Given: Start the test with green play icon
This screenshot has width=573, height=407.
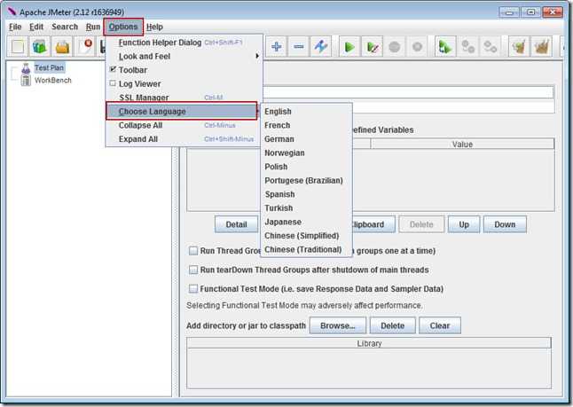Looking at the screenshot, I should [x=349, y=47].
